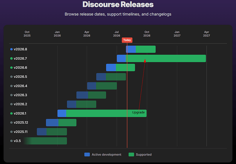Click the Apr 2026 axis label

[x=87, y=34]
